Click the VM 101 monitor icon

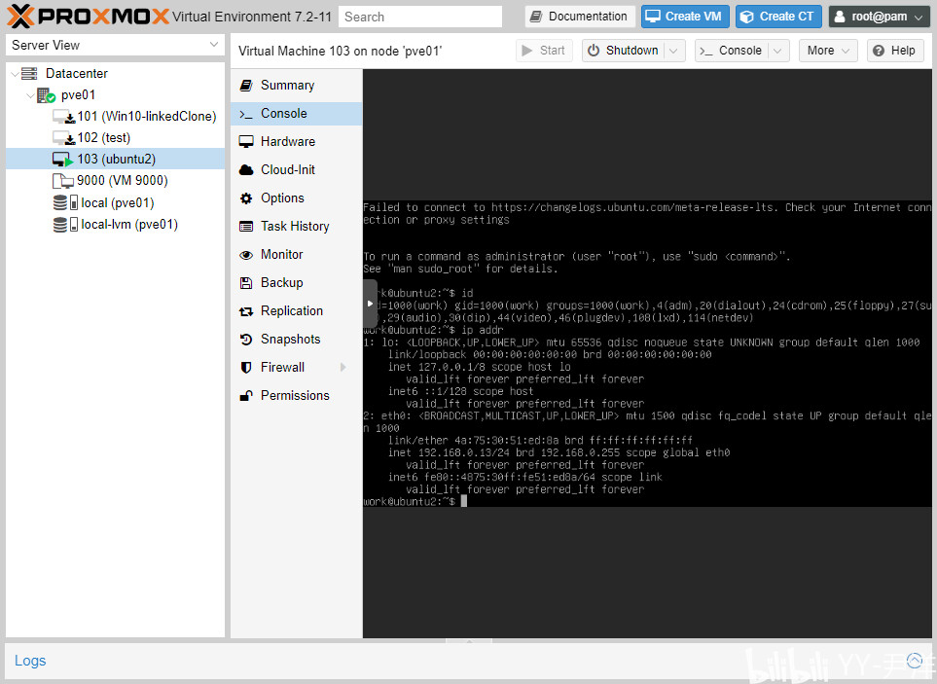point(62,117)
